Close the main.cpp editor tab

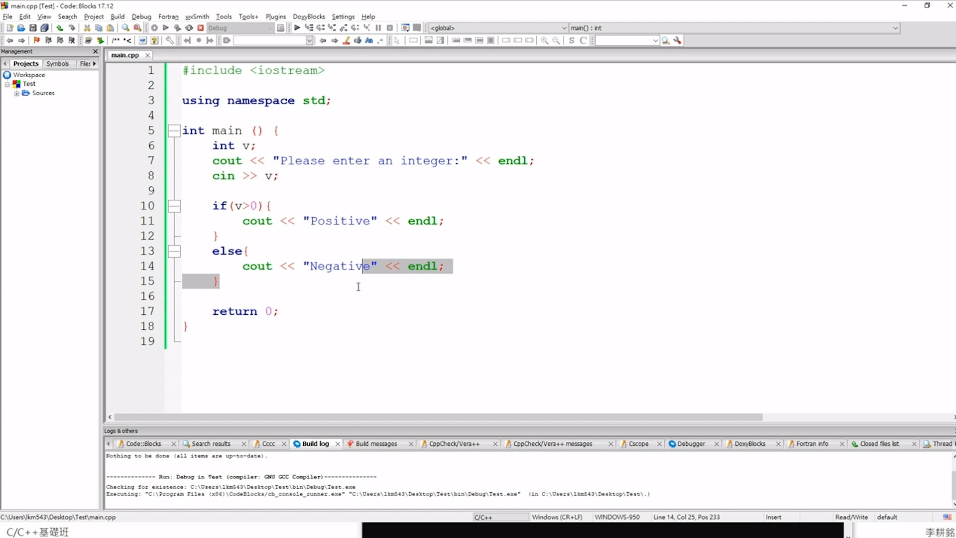click(147, 55)
